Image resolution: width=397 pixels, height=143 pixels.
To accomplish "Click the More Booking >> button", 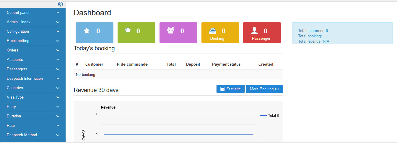I will point(265,89).
